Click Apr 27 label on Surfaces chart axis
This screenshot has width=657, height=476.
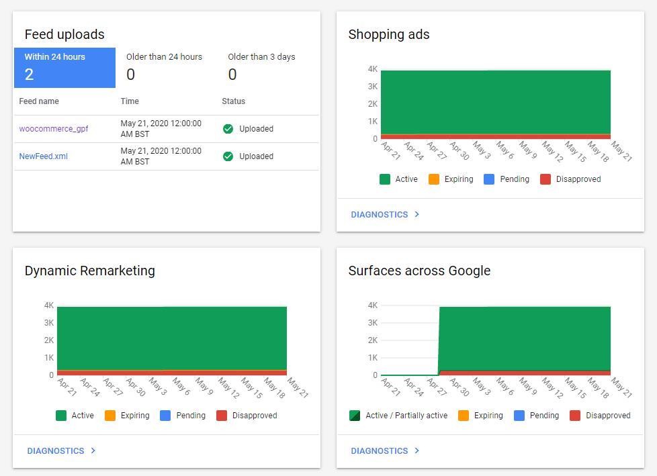[x=437, y=387]
